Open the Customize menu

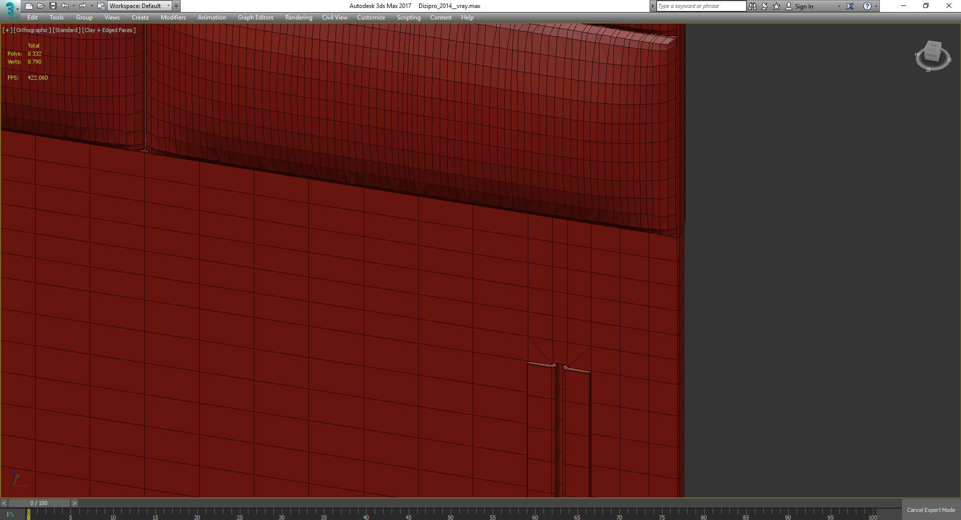371,18
